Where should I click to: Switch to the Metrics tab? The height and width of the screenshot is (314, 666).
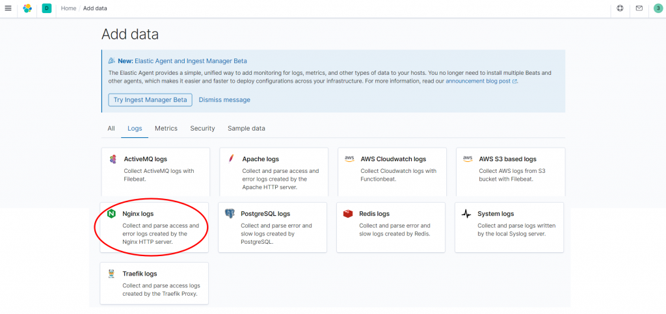(166, 128)
